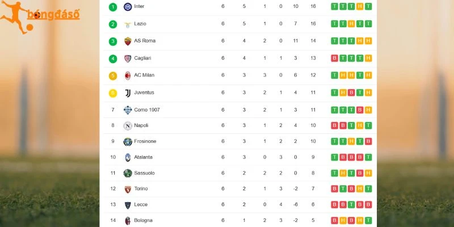Click the Cagliari club crest icon
This screenshot has height=227, width=454.
click(x=128, y=58)
